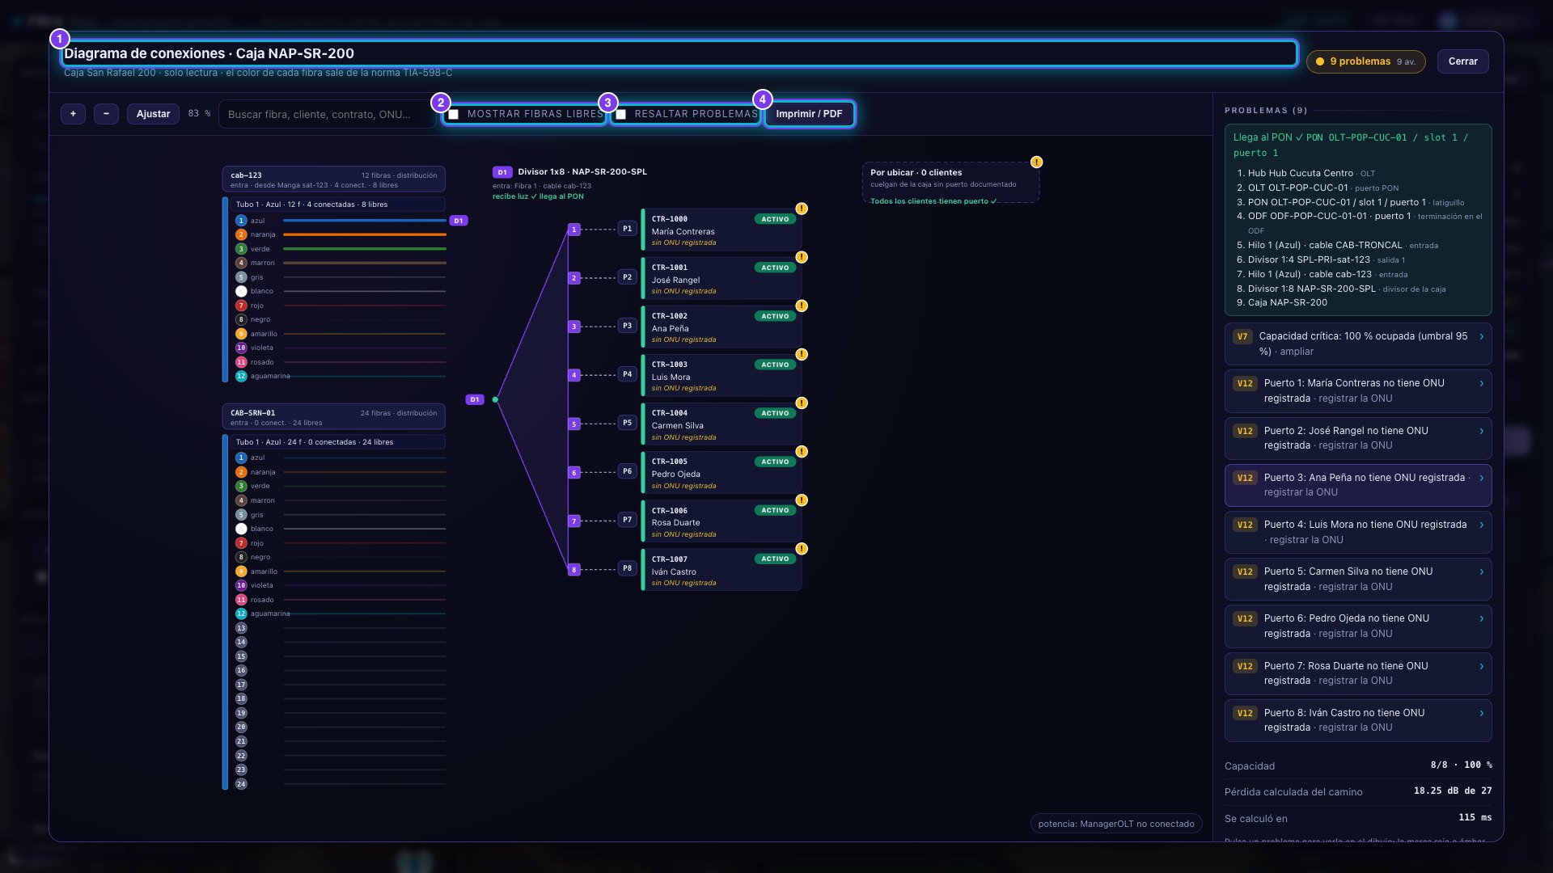Click ACTIVO badge on CTR-1002 card
This screenshot has width=1553, height=873.
[775, 316]
